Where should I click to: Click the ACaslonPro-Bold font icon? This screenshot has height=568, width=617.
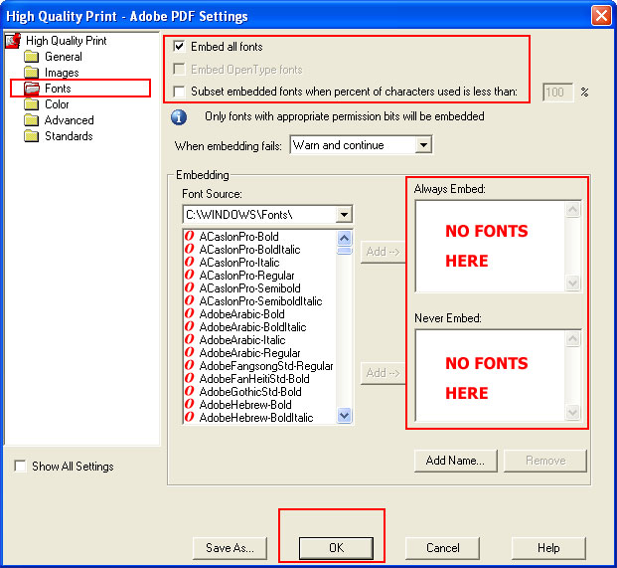(190, 237)
